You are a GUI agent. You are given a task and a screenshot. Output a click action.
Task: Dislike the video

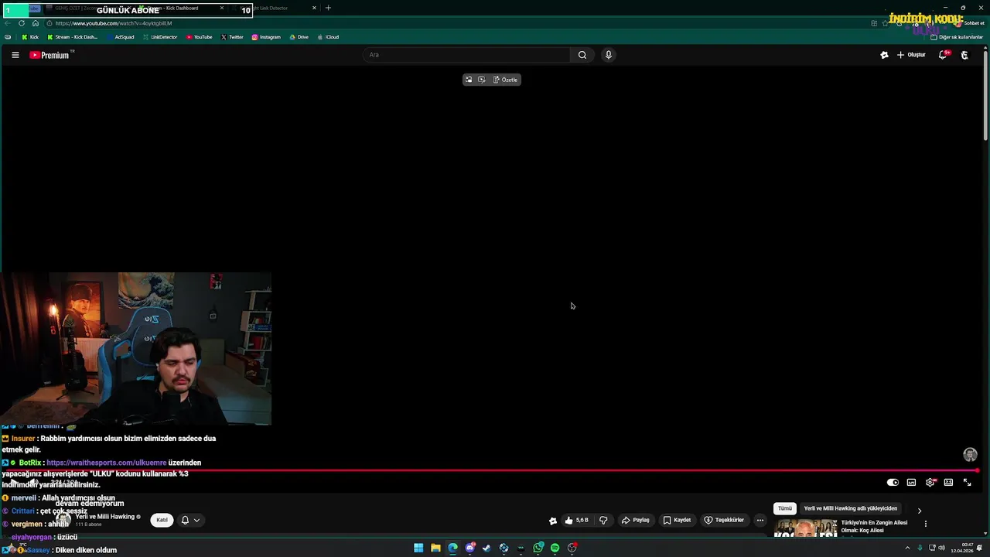tap(603, 520)
